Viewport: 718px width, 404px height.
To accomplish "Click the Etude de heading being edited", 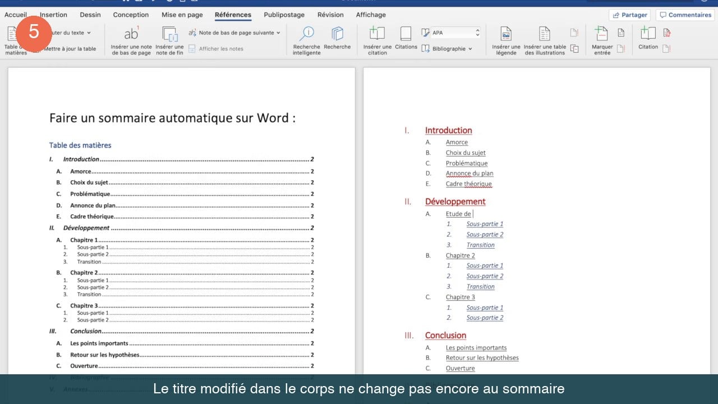I will point(458,214).
